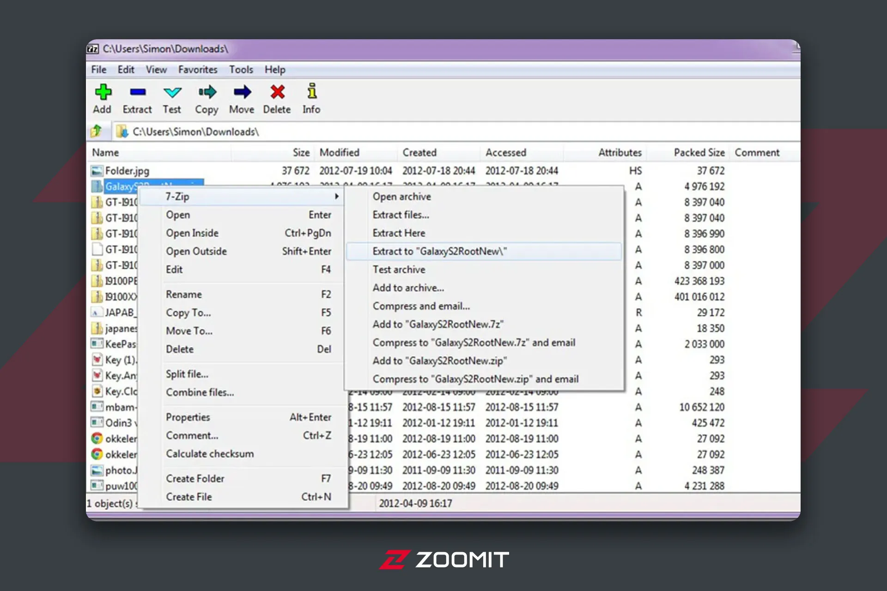This screenshot has height=591, width=887.
Task: Click the photo.J image file icon
Action: [x=97, y=470]
